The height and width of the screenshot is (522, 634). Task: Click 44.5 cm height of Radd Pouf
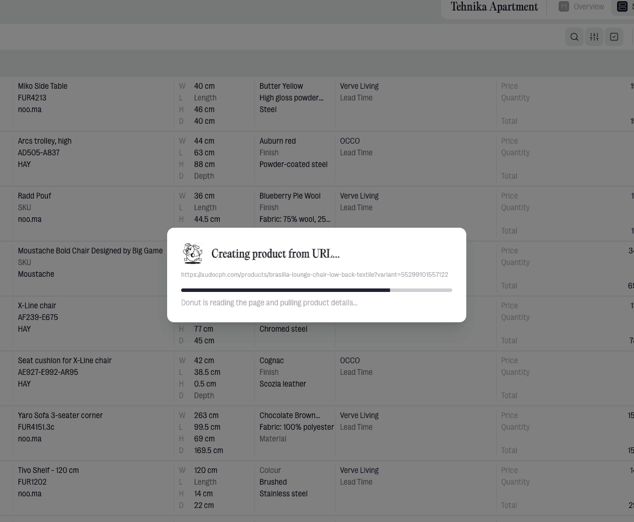[x=207, y=220]
